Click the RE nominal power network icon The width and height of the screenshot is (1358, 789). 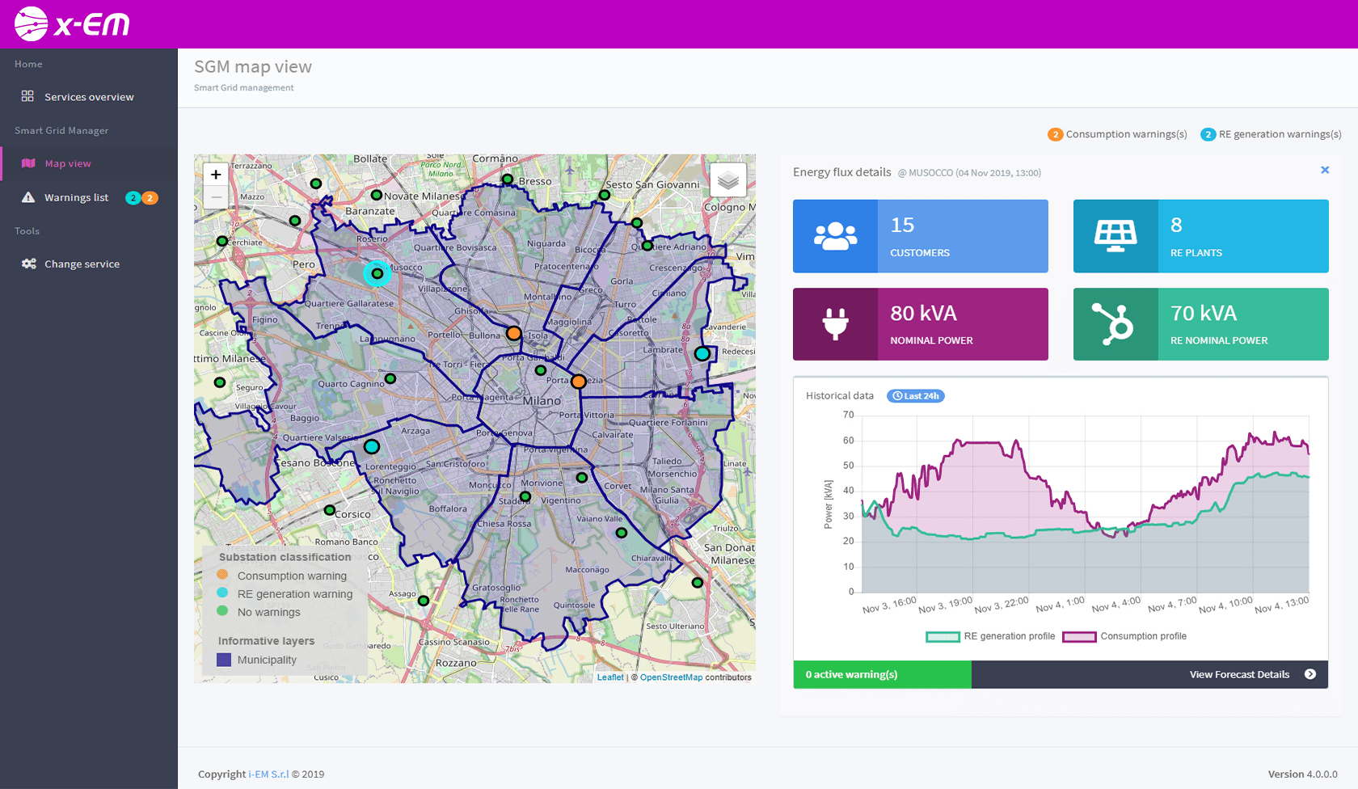pyautogui.click(x=1115, y=324)
